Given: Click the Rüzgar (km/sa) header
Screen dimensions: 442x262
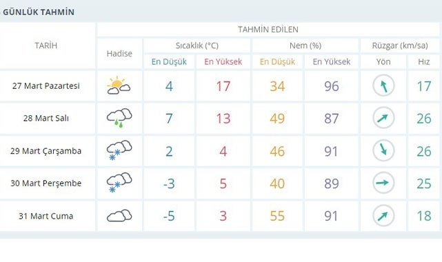Looking at the screenshot, I should (400, 46).
